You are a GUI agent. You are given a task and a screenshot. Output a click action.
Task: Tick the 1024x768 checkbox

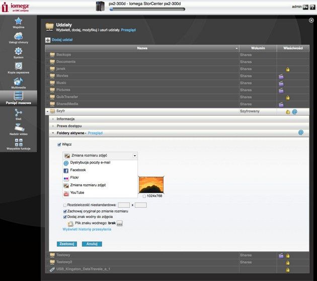[x=144, y=196]
